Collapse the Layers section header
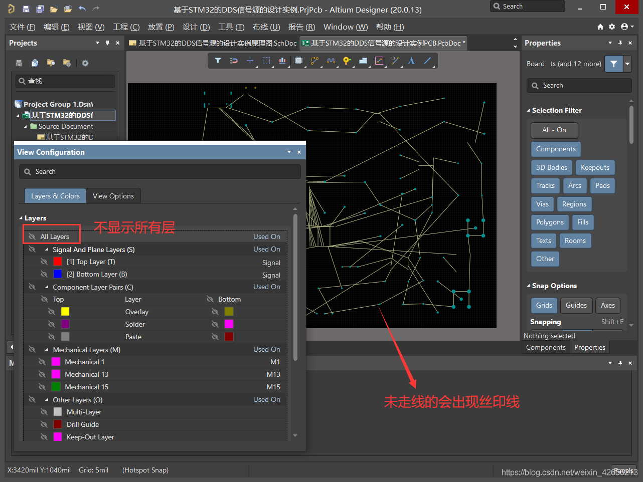This screenshot has width=643, height=482. 21,218
